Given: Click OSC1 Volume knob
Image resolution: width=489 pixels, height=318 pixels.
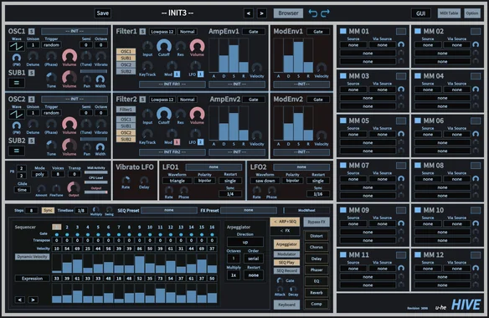Looking at the screenshot, I should tap(69, 56).
